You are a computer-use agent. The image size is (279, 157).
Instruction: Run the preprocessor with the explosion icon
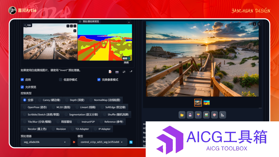(x=74, y=142)
